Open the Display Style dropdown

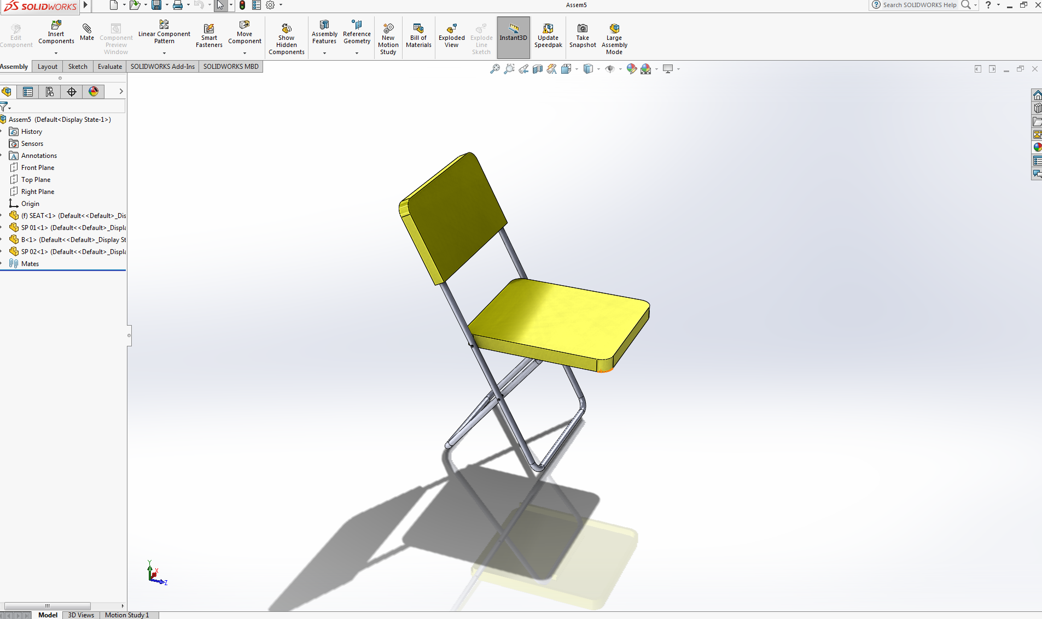coord(598,69)
